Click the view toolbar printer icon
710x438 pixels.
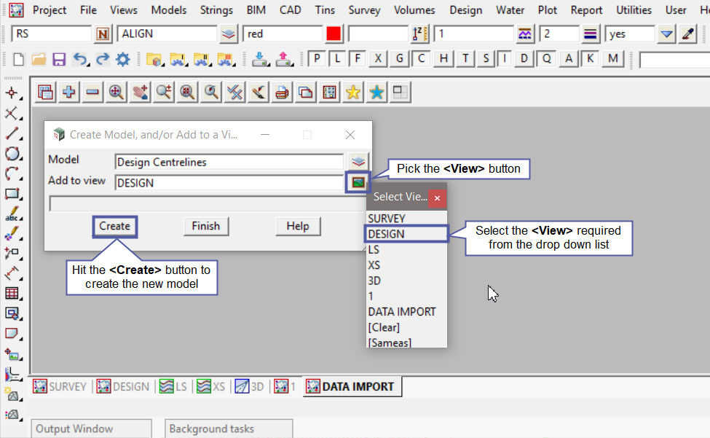[x=282, y=92]
